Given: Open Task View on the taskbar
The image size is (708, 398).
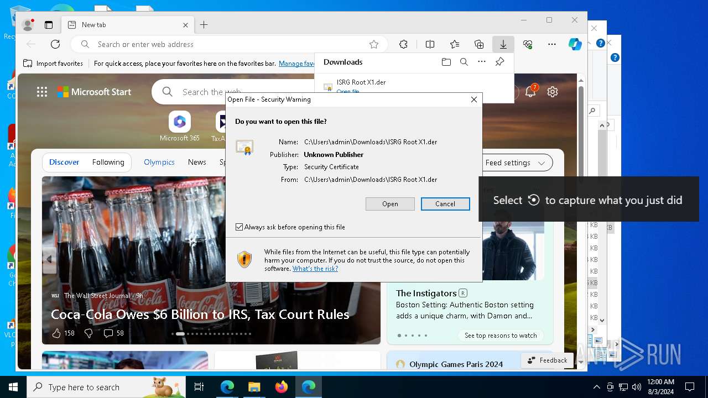Looking at the screenshot, I should (199, 387).
